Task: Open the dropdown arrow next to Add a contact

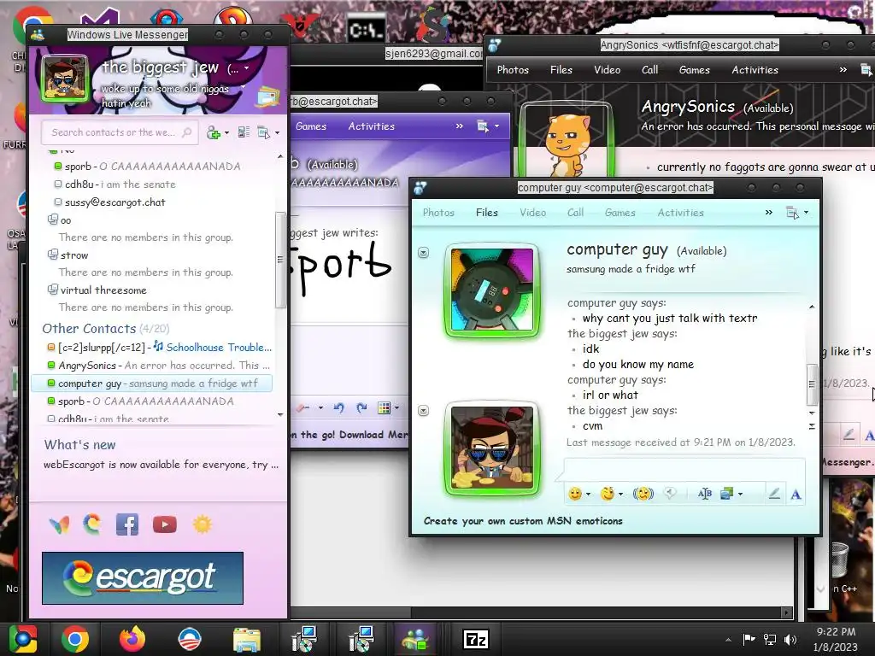Action: pyautogui.click(x=226, y=132)
